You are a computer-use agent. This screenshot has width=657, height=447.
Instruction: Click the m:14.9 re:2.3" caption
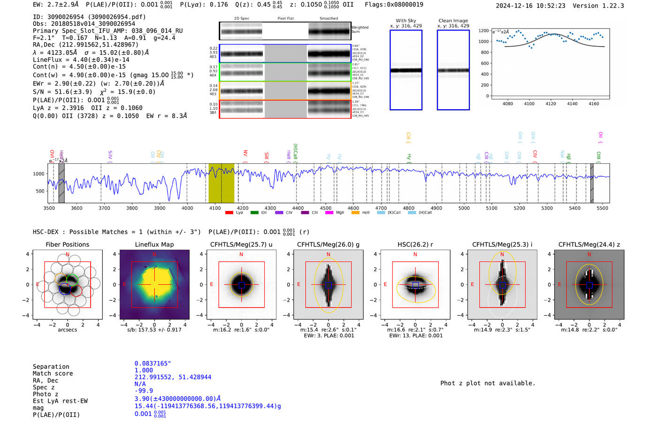click(x=502, y=330)
